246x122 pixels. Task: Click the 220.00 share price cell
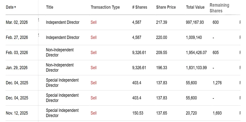(161, 37)
